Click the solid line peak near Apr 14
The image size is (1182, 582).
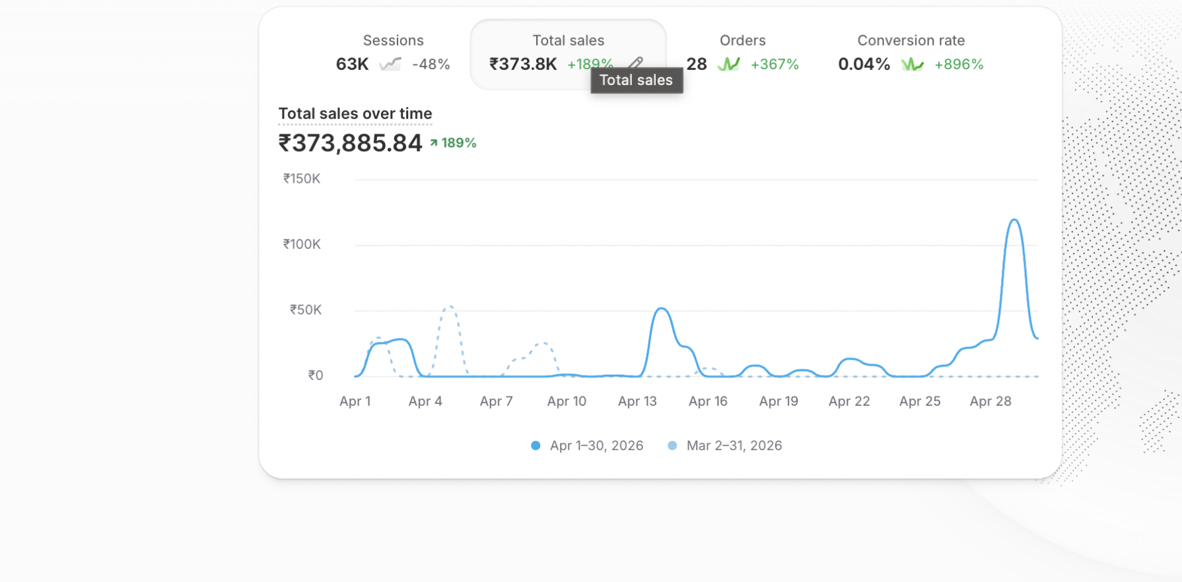click(662, 308)
